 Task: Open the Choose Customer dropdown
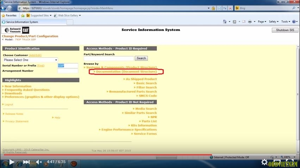click(30, 60)
